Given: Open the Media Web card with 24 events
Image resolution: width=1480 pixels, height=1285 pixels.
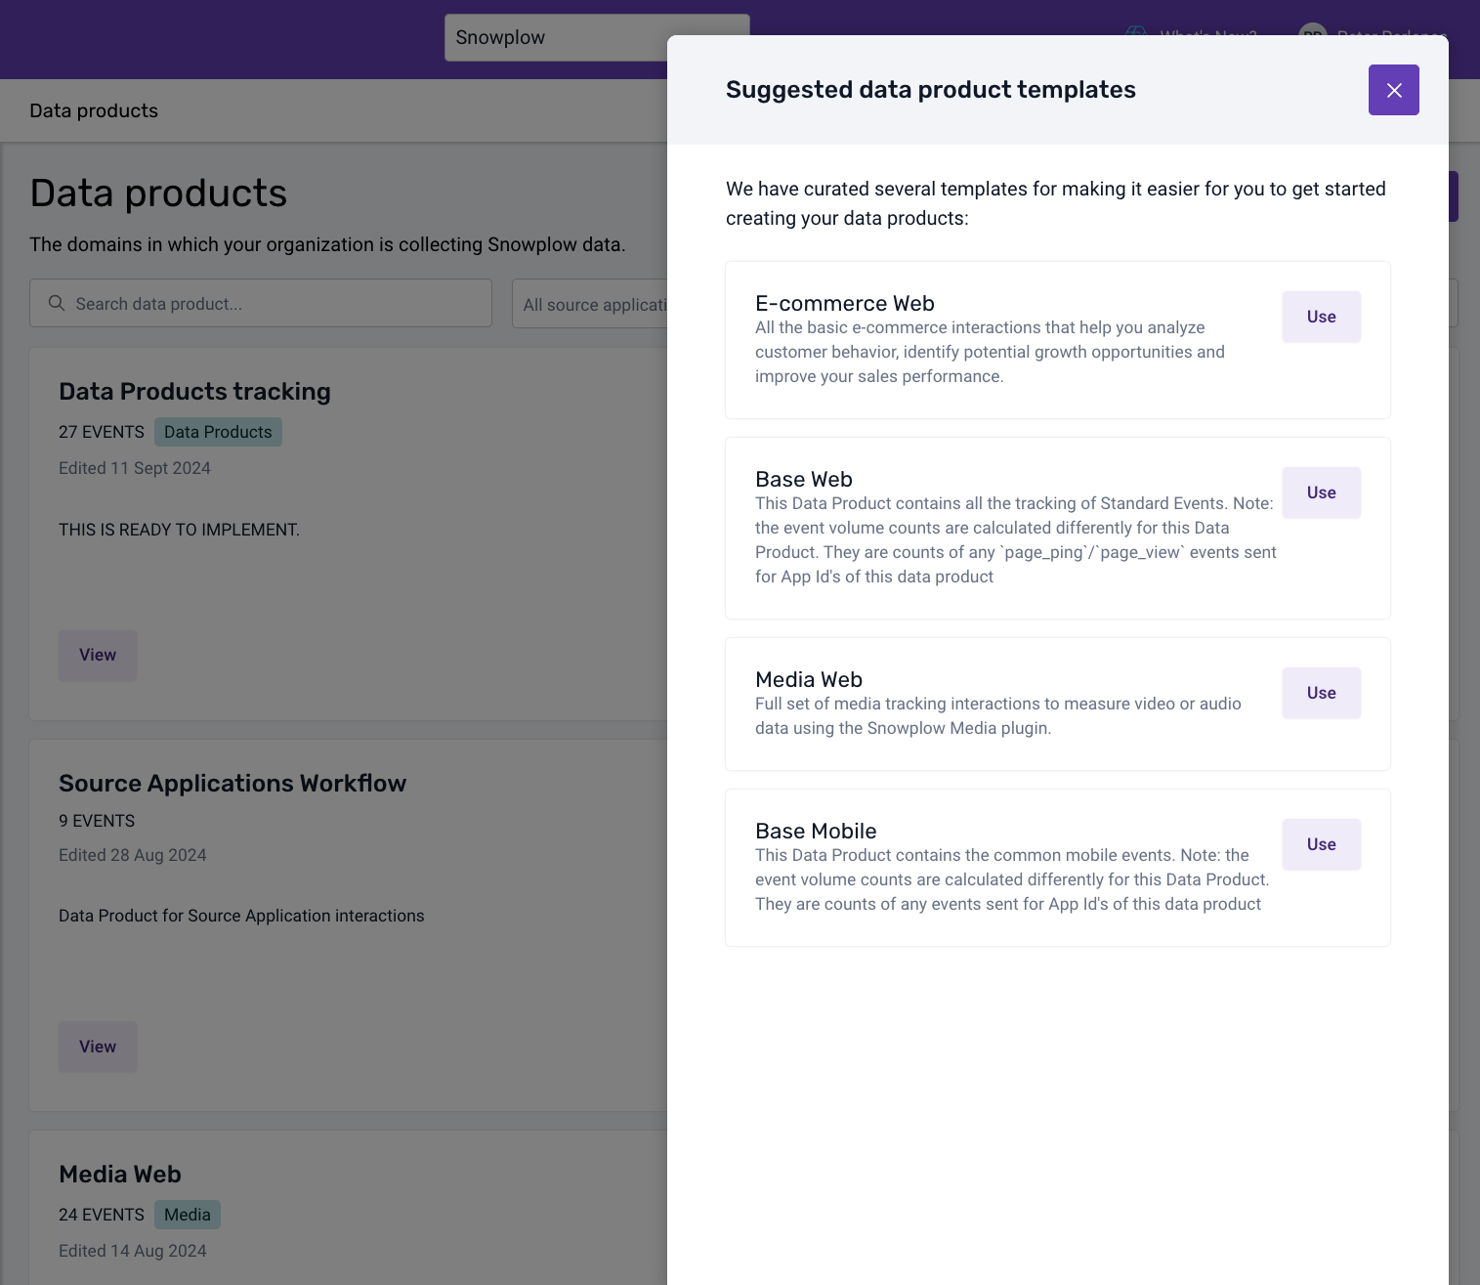Looking at the screenshot, I should (120, 1175).
